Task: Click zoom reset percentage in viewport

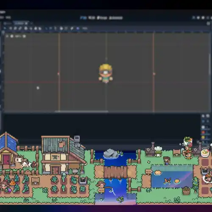Action: [x=18, y=36]
